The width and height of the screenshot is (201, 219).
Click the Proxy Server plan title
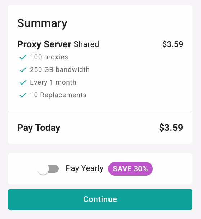[x=44, y=44]
